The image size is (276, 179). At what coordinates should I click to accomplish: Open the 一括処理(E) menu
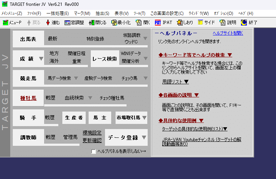(58, 13)
